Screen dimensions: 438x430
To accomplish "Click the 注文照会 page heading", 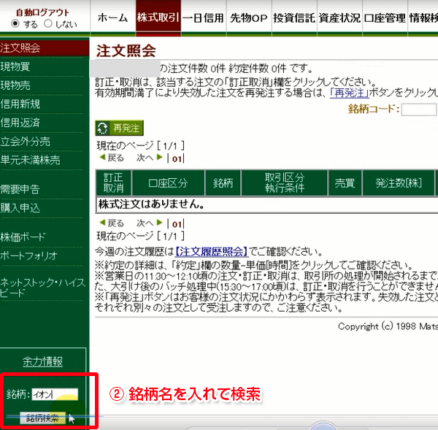I will point(126,50).
